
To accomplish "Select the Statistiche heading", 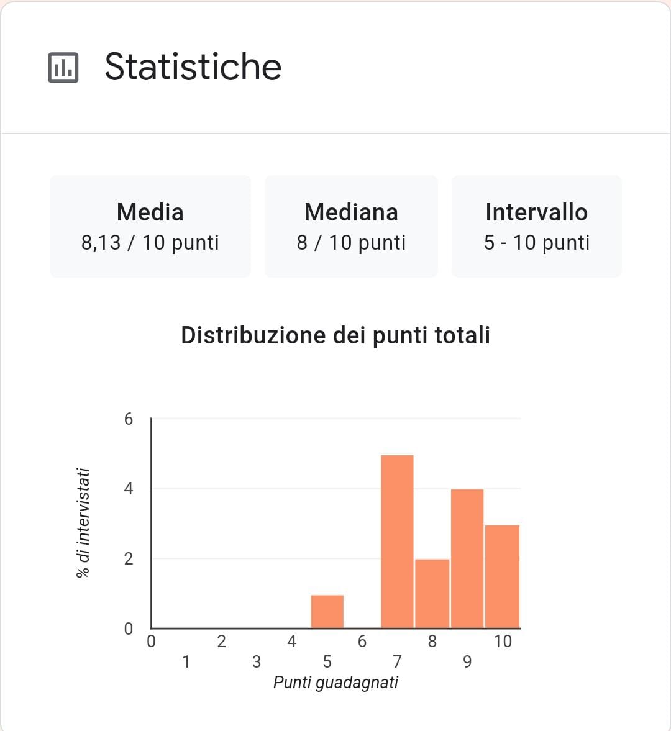I will pyautogui.click(x=193, y=66).
